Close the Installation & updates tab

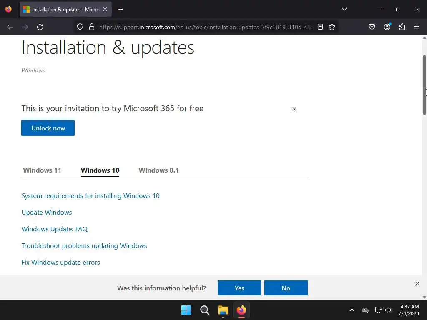pos(105,9)
